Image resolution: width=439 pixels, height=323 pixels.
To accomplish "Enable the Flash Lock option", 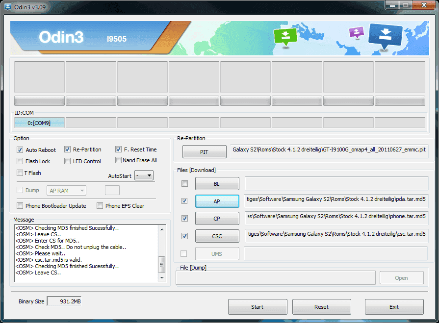I will (20, 161).
